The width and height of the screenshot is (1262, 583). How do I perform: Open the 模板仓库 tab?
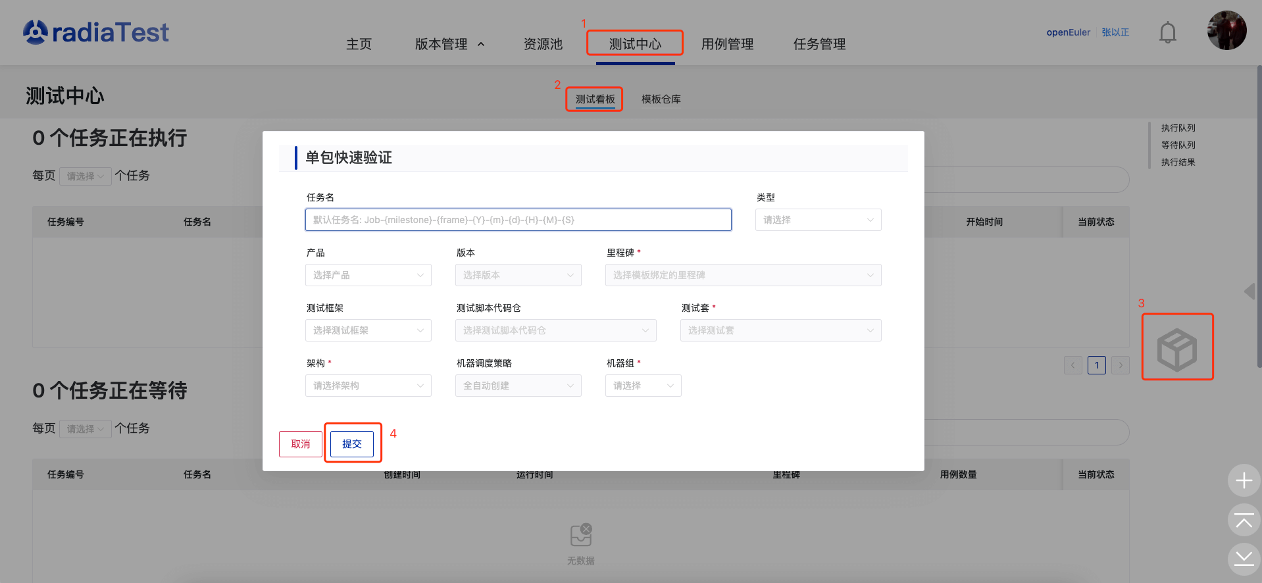click(x=661, y=99)
